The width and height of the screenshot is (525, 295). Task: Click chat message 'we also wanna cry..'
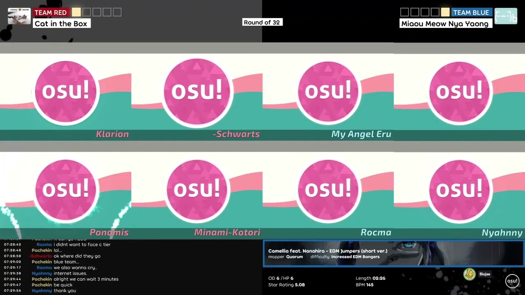(75, 268)
